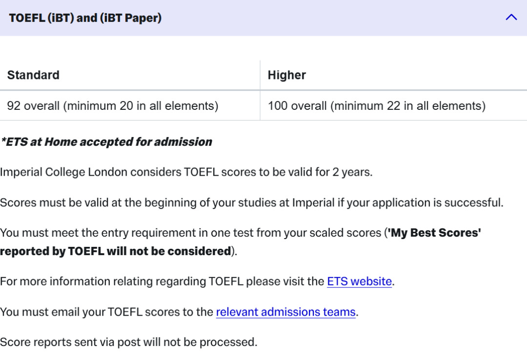Click the Higher column header
The height and width of the screenshot is (363, 527).
tap(287, 75)
